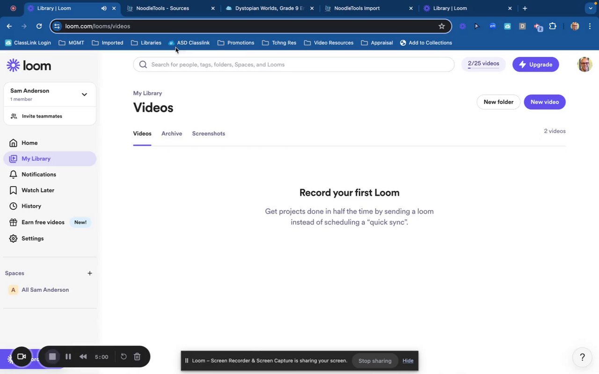This screenshot has height=374, width=599.
Task: Switch to the Screenshots tab
Action: point(209,134)
